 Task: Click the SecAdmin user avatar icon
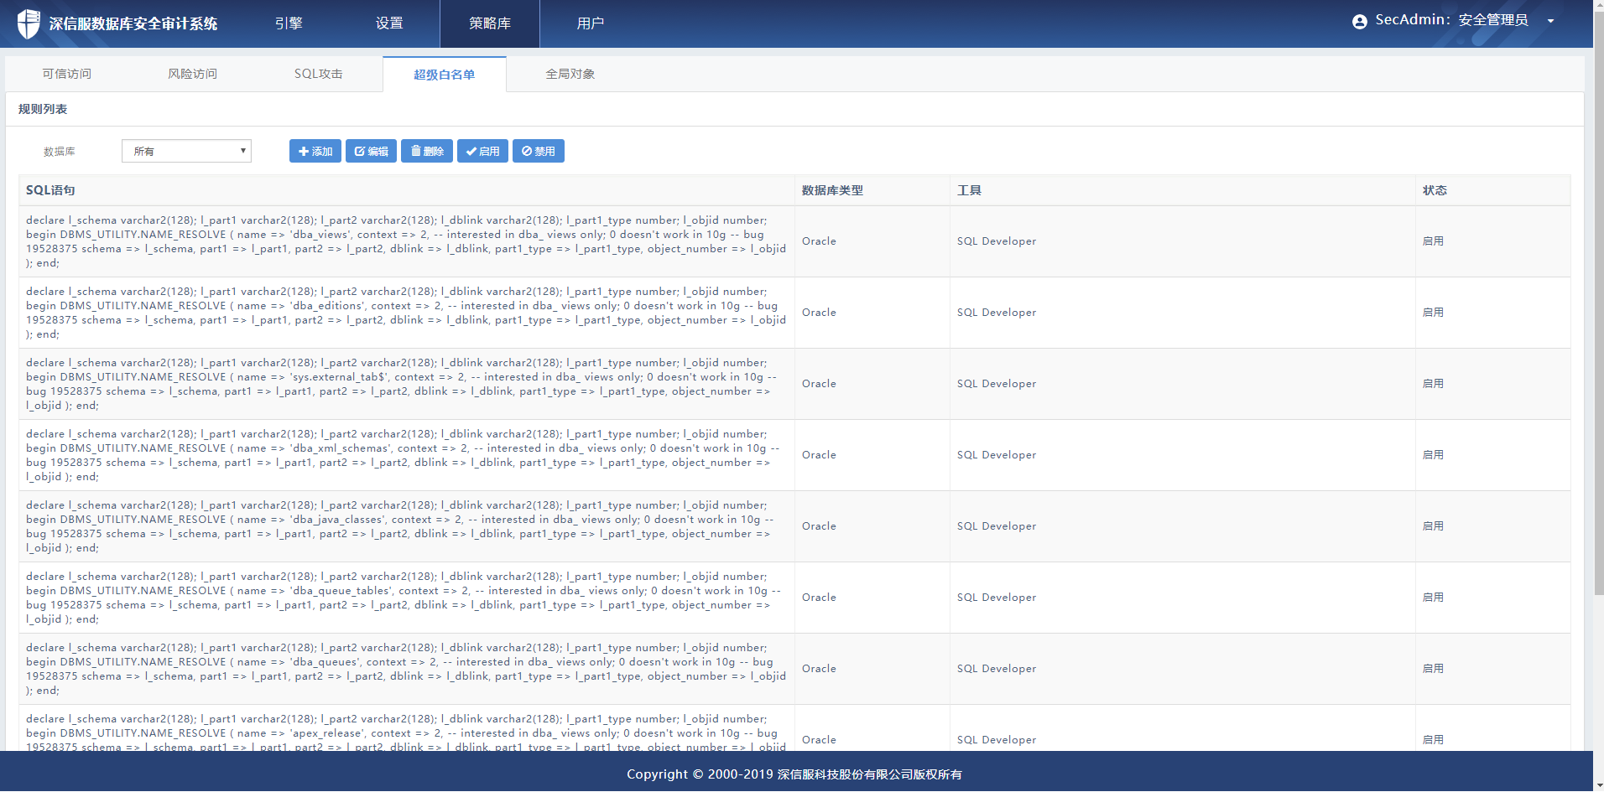[1359, 22]
